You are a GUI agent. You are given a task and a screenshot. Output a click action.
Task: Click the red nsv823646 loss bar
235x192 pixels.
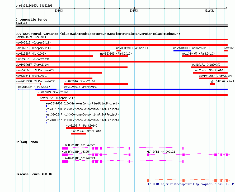(x=96, y=84)
